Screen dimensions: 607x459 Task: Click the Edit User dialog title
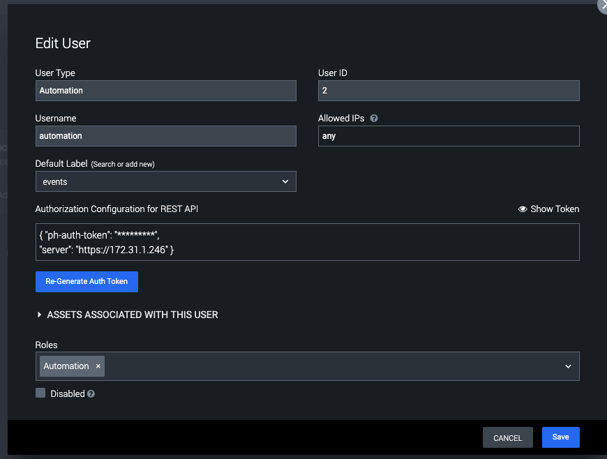(x=63, y=43)
